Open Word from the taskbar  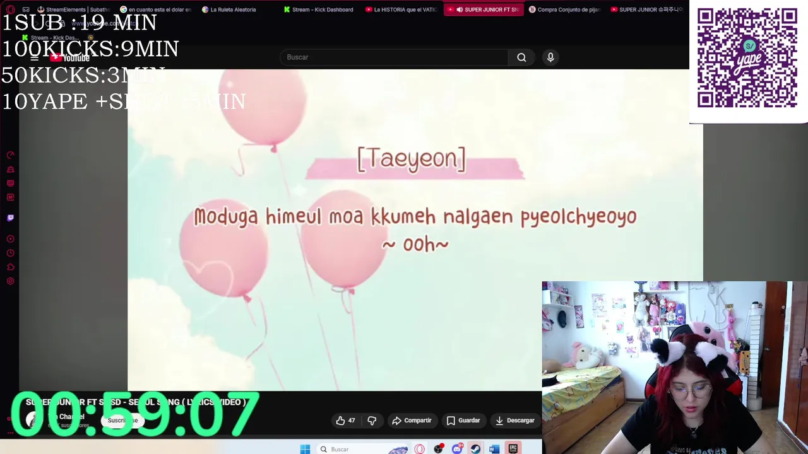point(494,449)
